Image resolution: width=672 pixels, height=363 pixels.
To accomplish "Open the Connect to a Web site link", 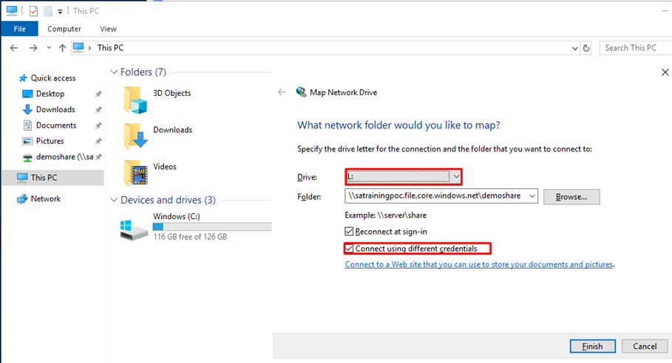I will [479, 265].
